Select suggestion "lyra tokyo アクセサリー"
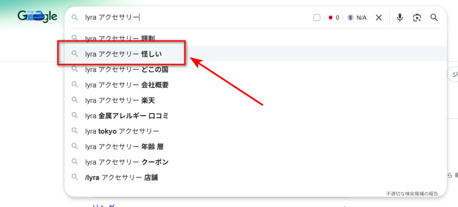This screenshot has width=458, height=207. point(122,131)
